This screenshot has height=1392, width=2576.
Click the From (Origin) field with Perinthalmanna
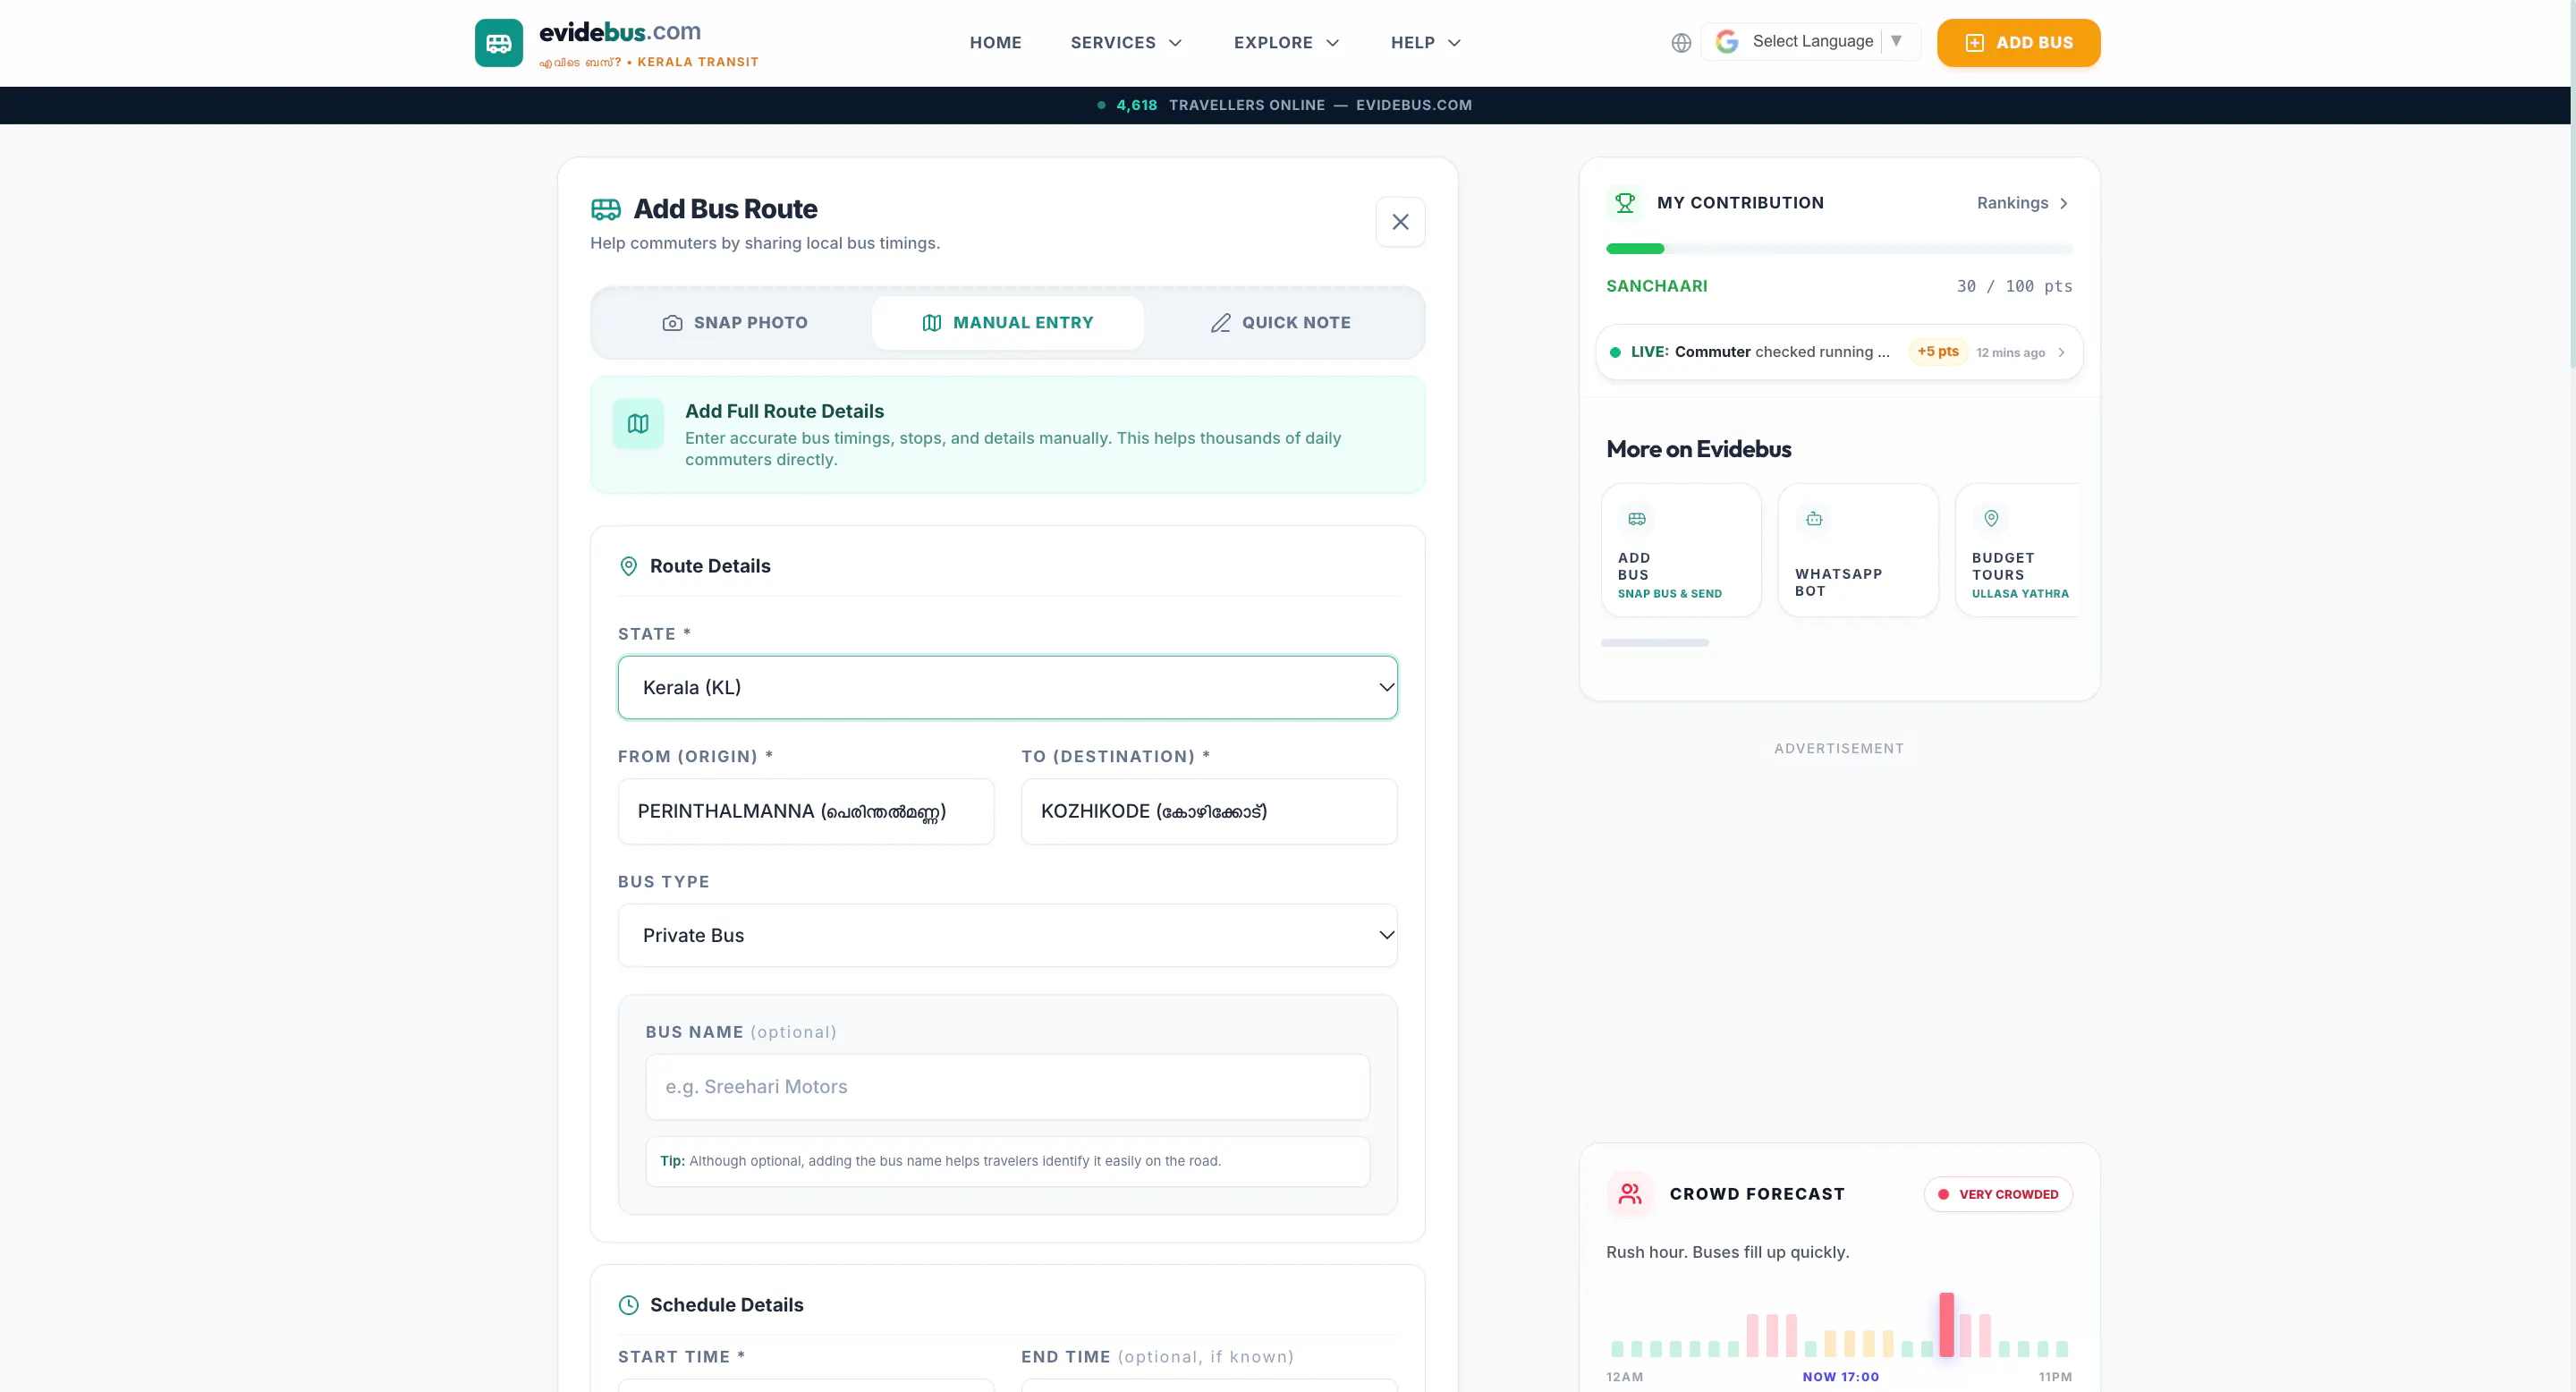tap(805, 811)
